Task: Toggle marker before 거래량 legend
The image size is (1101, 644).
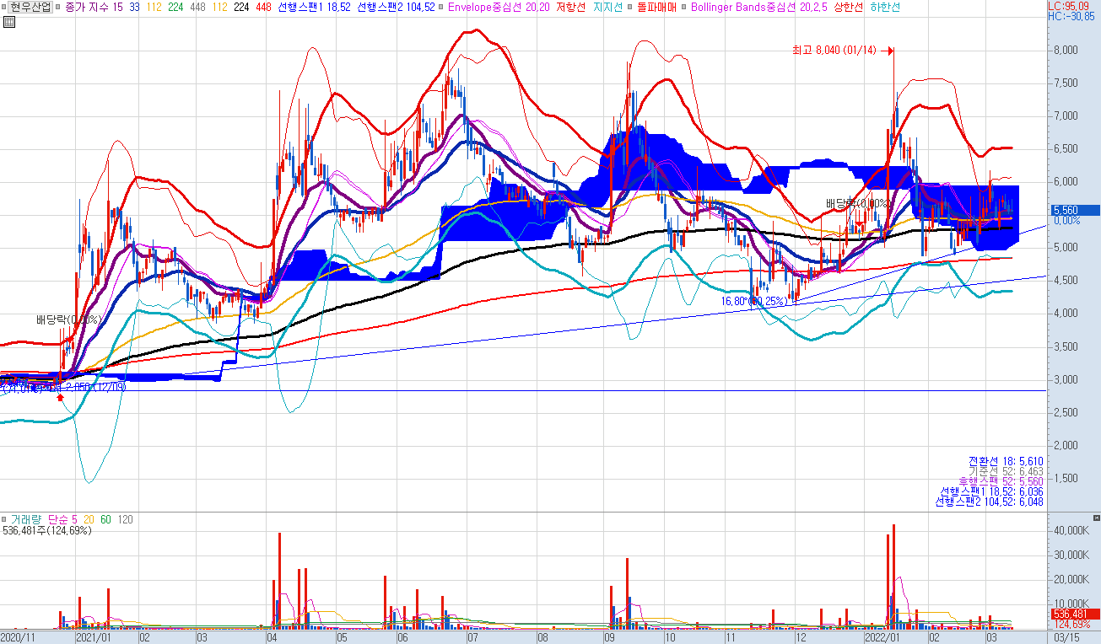Action: [4, 519]
